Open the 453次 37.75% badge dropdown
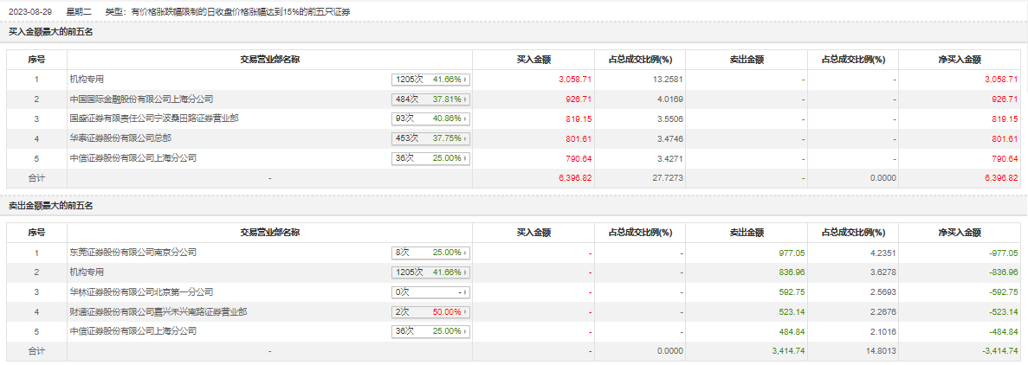The image size is (1028, 365). [430, 138]
